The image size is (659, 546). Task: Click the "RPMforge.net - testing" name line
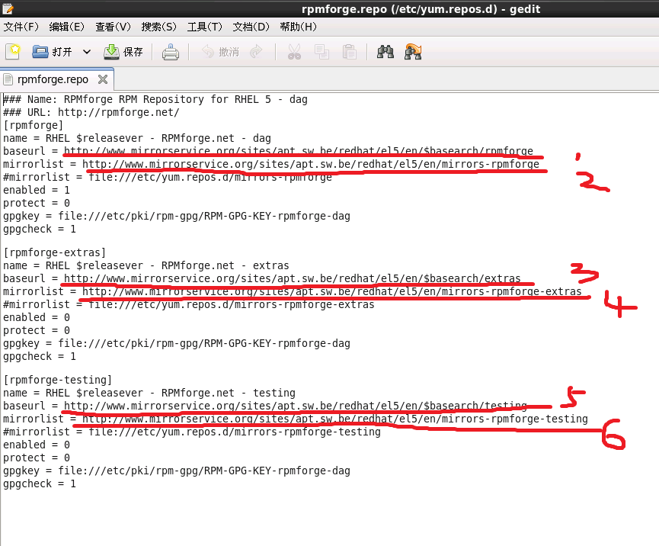click(x=149, y=393)
